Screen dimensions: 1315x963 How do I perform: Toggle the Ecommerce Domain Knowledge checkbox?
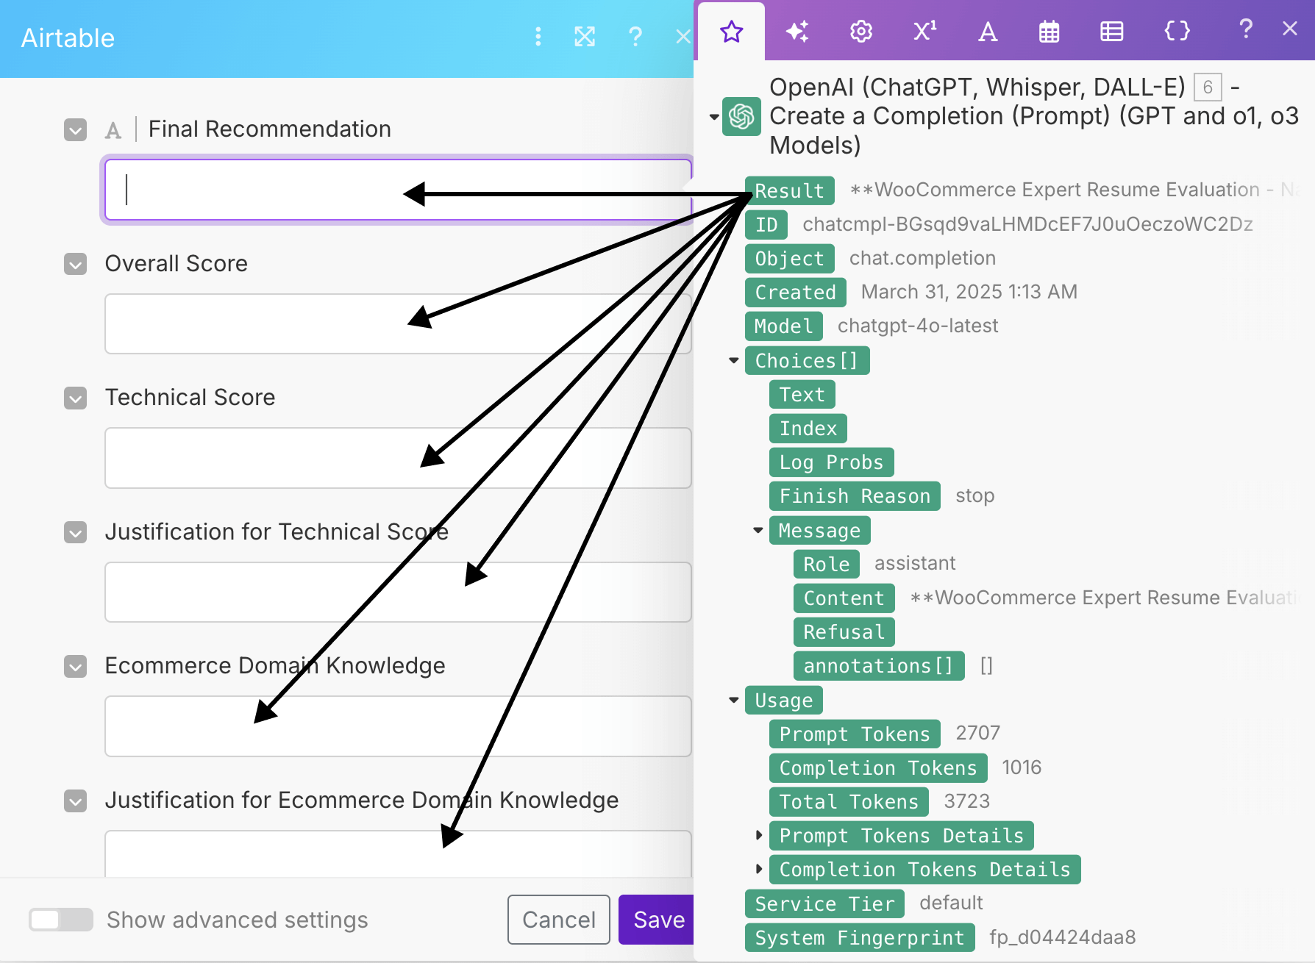76,667
